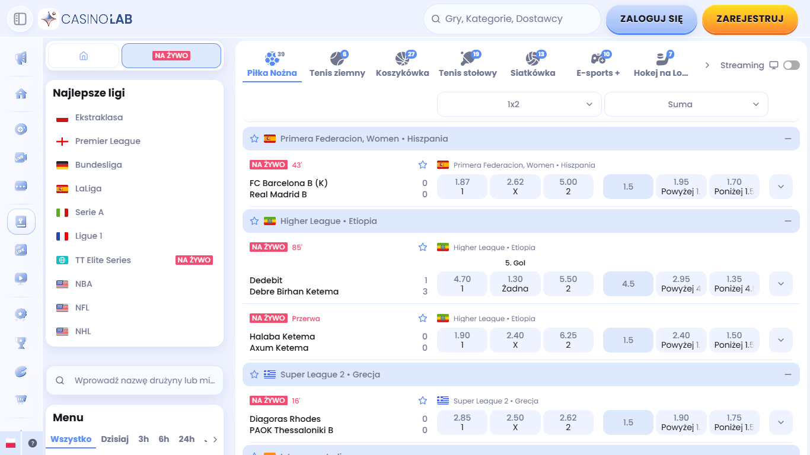Select the 4.5 total line in Dedebit row
The height and width of the screenshot is (455, 810).
click(629, 284)
